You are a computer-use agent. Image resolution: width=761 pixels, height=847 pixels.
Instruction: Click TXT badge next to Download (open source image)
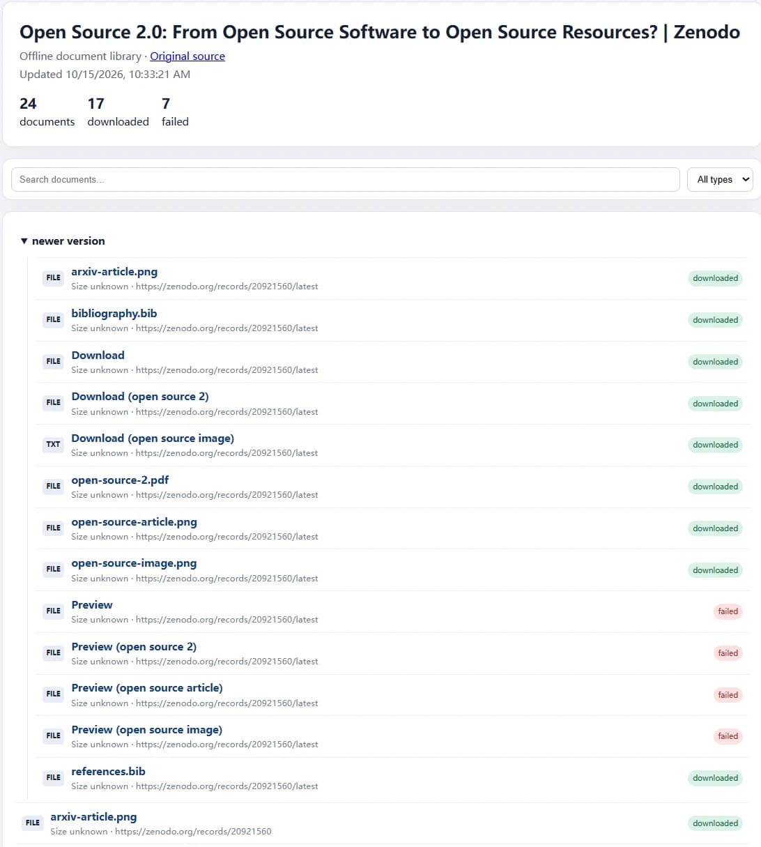tap(54, 444)
